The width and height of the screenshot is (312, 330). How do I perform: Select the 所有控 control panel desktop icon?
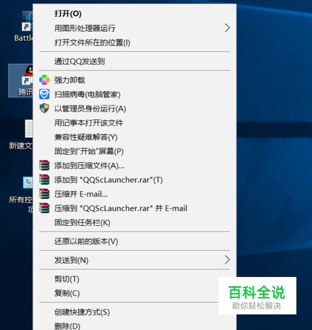tap(28, 183)
